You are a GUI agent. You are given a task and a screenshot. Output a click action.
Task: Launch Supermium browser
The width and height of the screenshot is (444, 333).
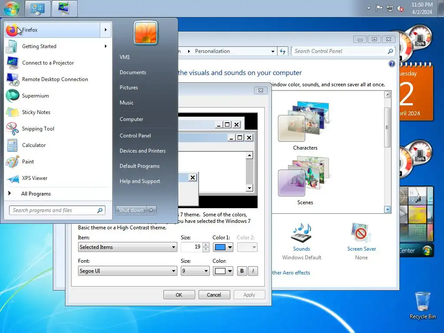click(x=58, y=96)
